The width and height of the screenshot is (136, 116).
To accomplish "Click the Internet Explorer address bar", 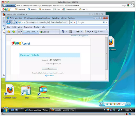I will [x=42, y=22].
